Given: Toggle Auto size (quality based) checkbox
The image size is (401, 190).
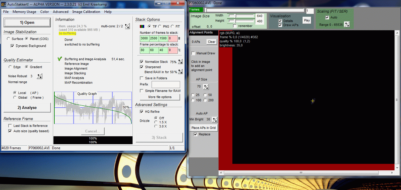Looking at the screenshot, I should pos(10,131).
